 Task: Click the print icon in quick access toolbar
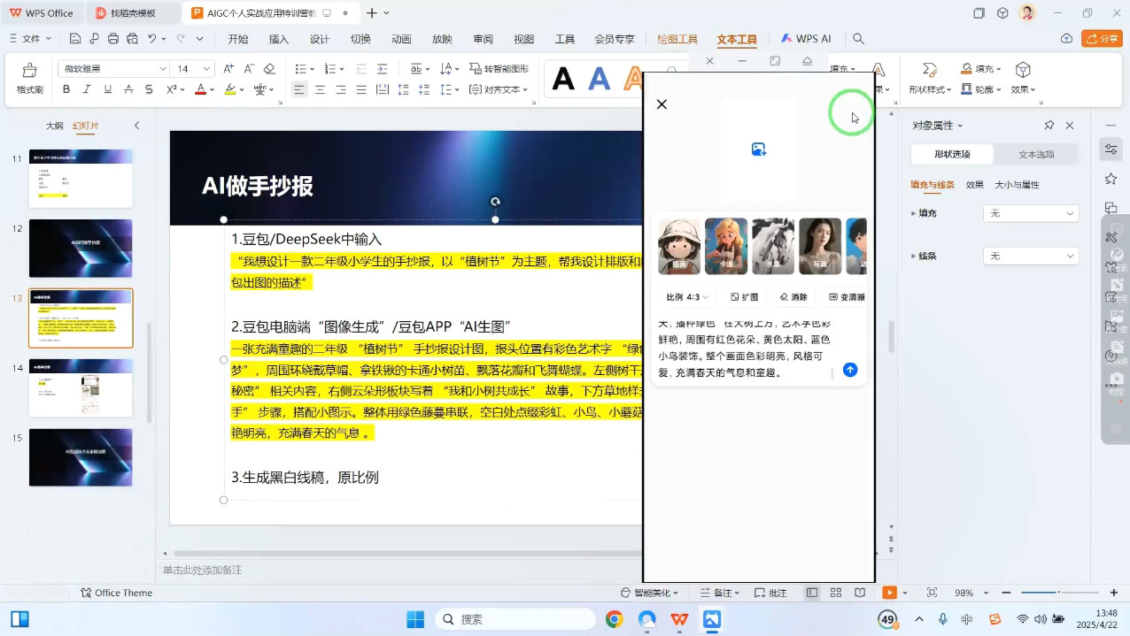click(113, 39)
